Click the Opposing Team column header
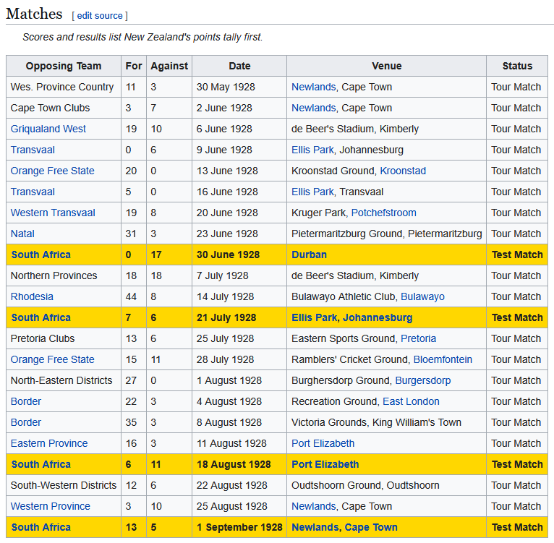 coord(64,66)
